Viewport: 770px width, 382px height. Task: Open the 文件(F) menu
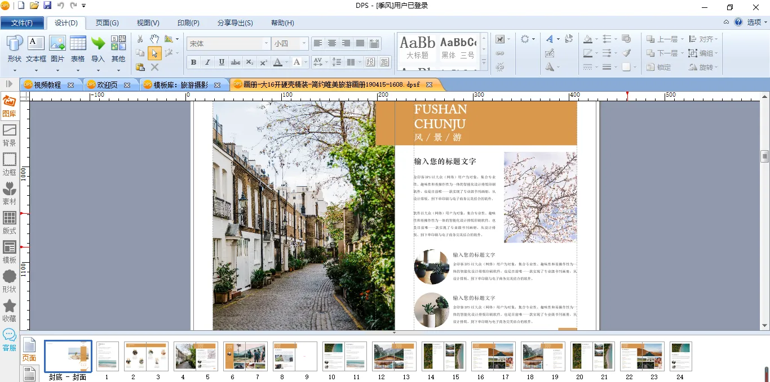(22, 23)
